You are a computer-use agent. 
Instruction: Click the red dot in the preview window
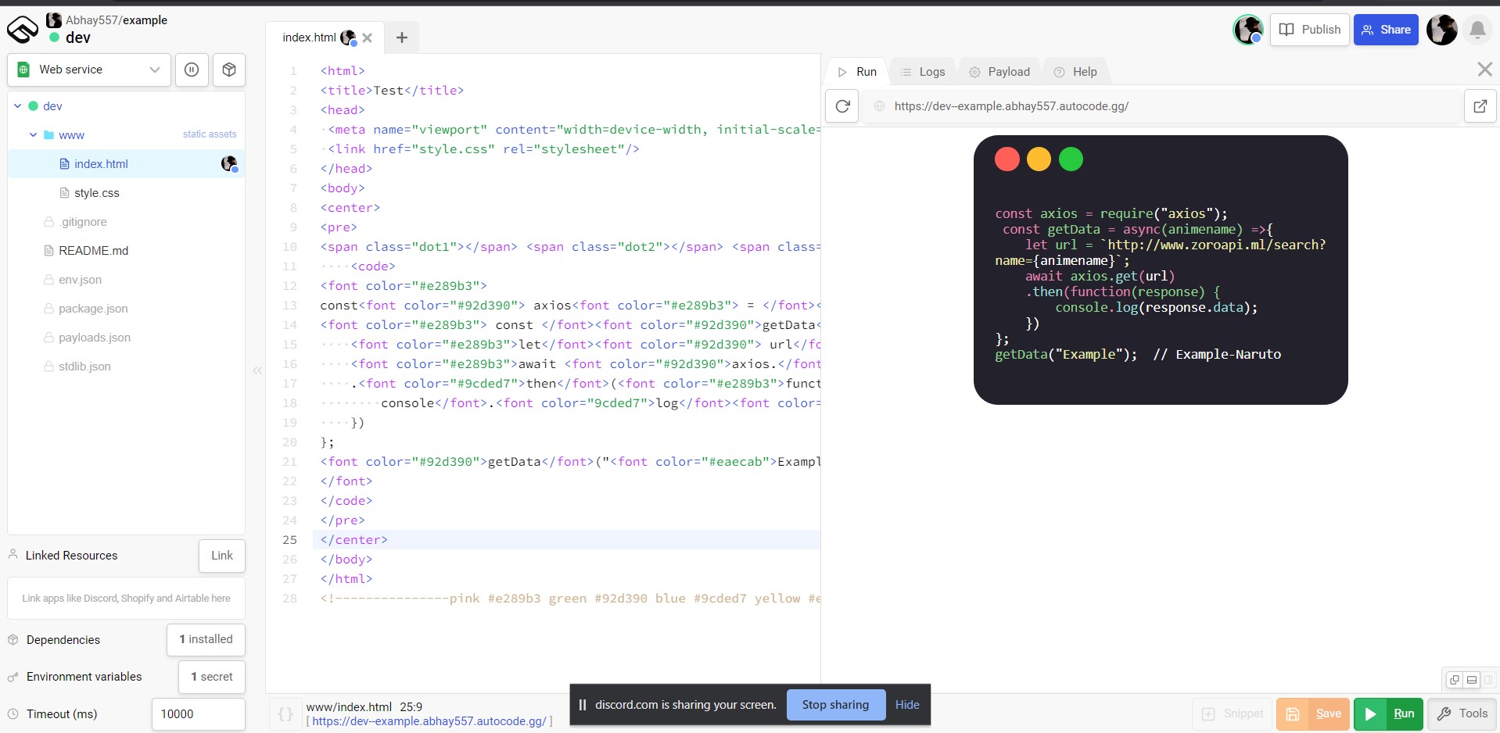pos(1007,159)
